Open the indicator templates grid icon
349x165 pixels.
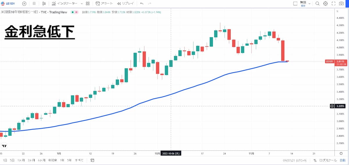(88, 4)
